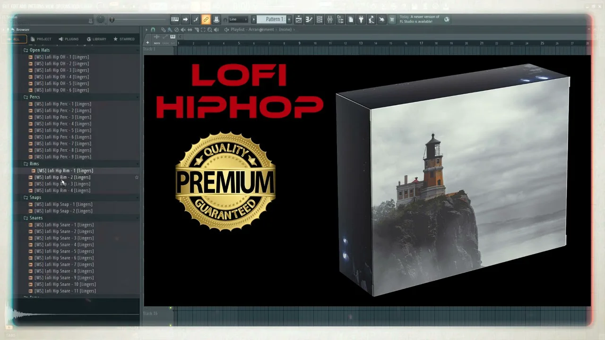Switch to the Starred browser tab

124,39
